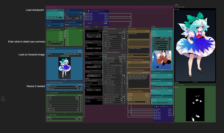
Task: Open checkpoint name dropdown in Load Checkpoint
Action: pos(55,17)
